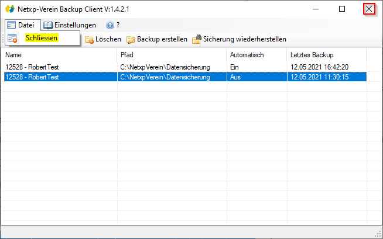383x239 pixels.
Task: Open the question mark help menu
Action: pyautogui.click(x=113, y=25)
